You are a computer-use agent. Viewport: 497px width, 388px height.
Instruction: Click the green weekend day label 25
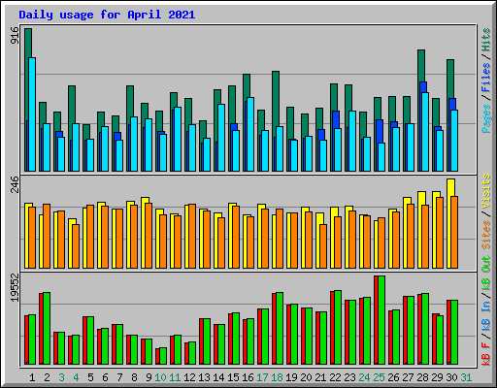(379, 377)
